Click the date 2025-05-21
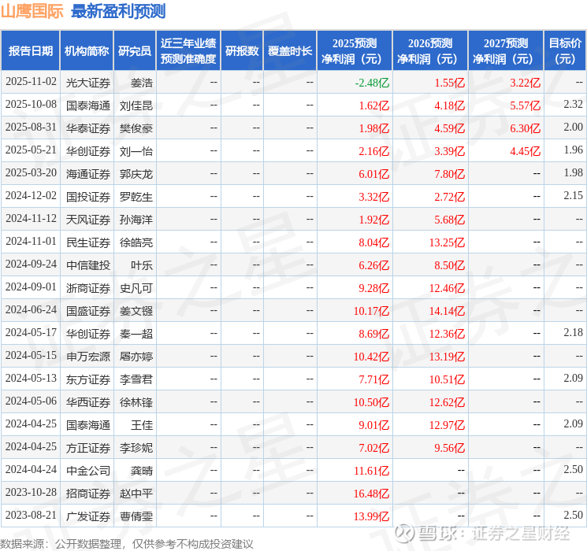This screenshot has width=587, height=551. point(31,150)
